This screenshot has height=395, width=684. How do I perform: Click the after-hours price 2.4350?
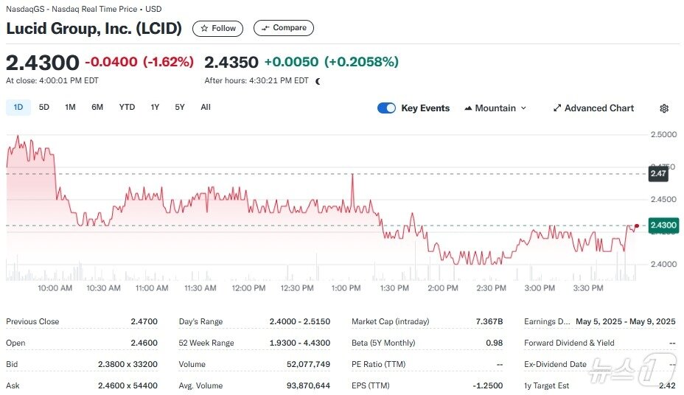[x=231, y=62]
